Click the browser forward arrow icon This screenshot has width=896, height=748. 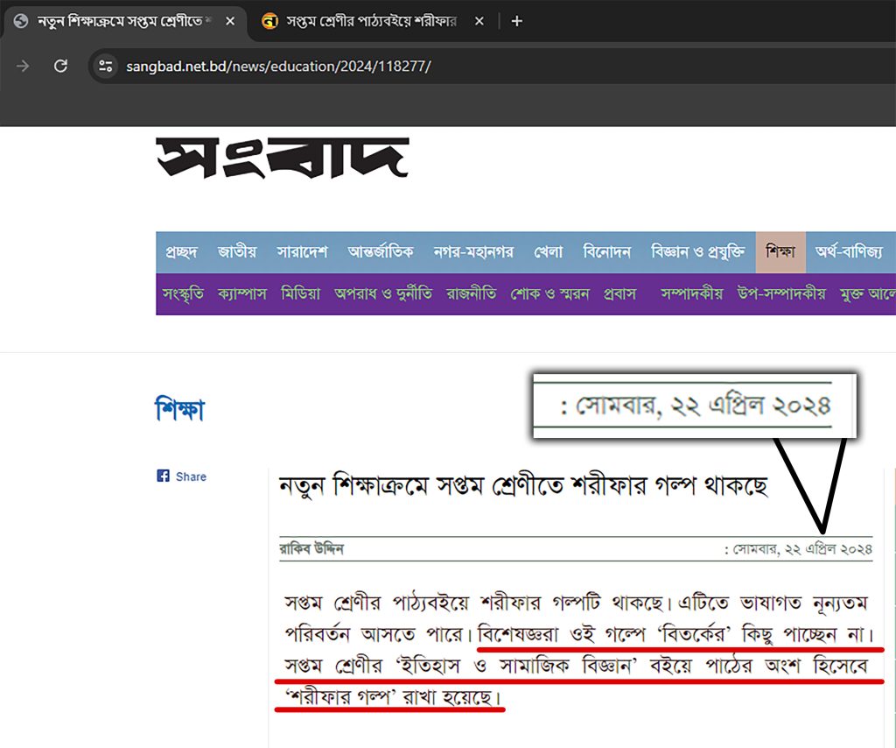click(x=23, y=66)
